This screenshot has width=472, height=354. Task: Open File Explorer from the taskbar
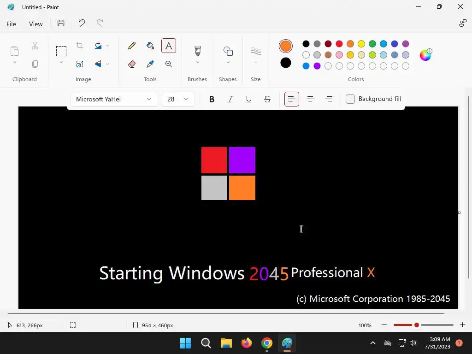click(226, 343)
